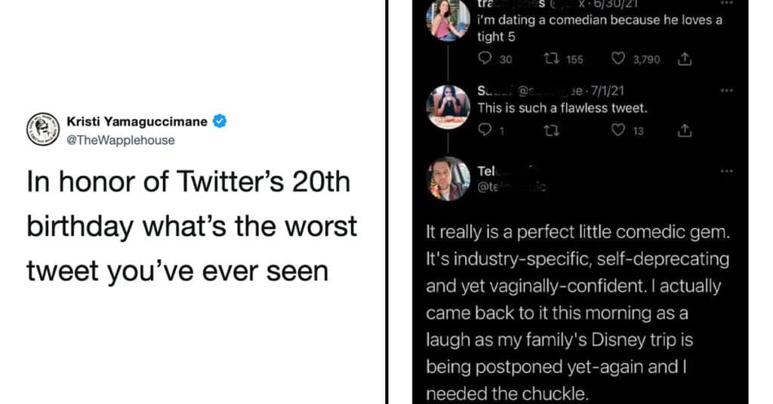This screenshot has height=404, width=773.
Task: Click the Kristi Yamaguccimane display name
Action: coord(137,121)
